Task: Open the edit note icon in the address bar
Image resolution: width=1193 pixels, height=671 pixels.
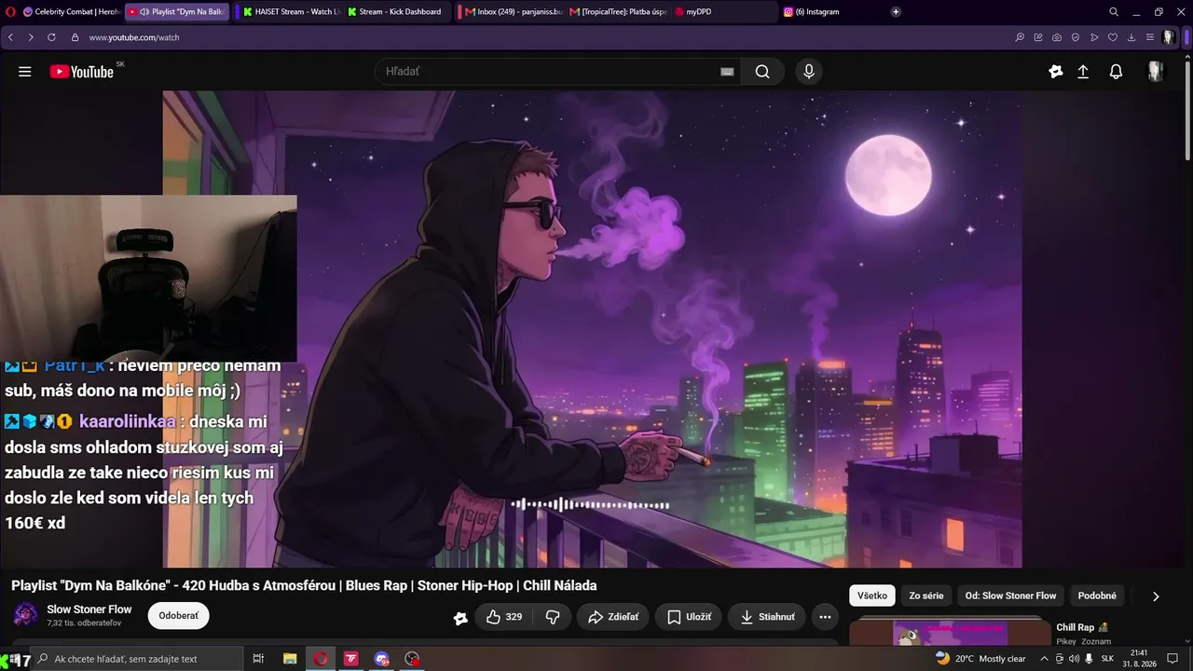Action: (1038, 37)
